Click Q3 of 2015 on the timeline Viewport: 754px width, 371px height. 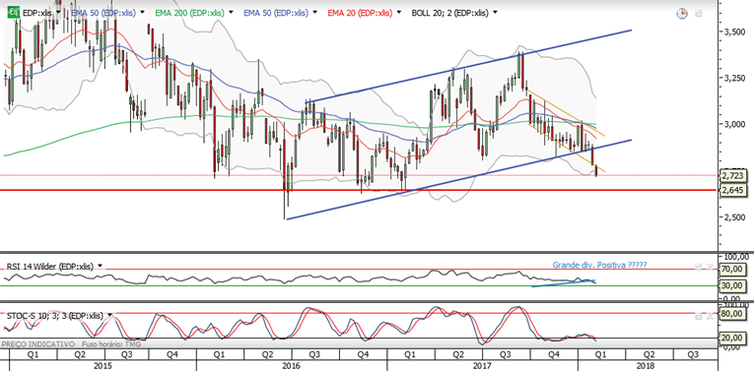(x=127, y=355)
